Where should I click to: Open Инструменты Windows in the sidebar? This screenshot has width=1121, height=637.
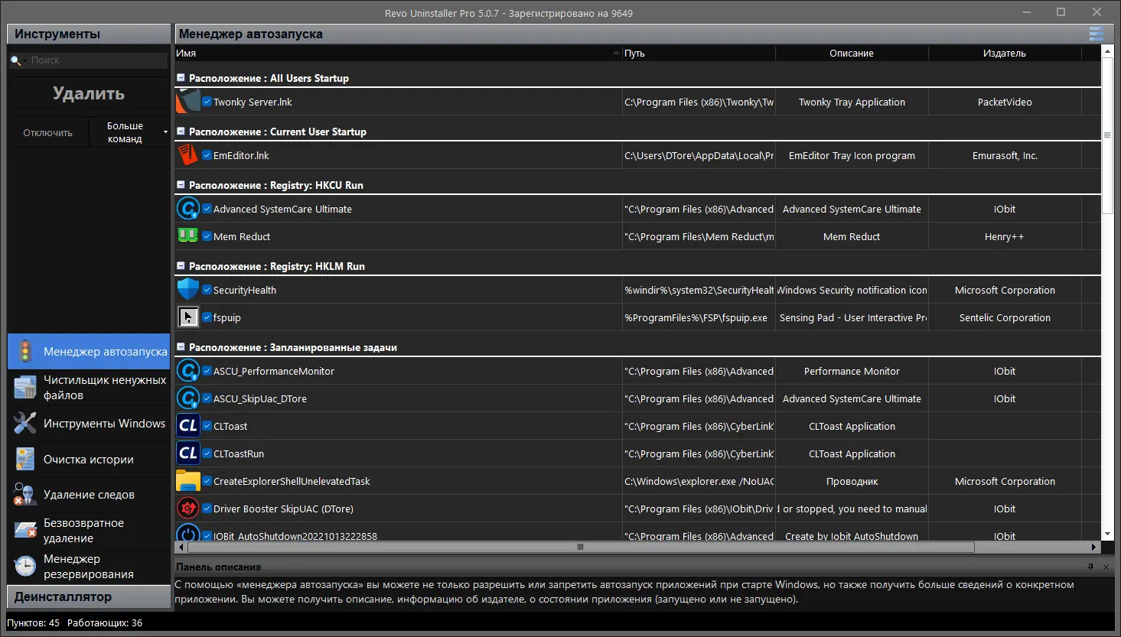click(x=89, y=424)
